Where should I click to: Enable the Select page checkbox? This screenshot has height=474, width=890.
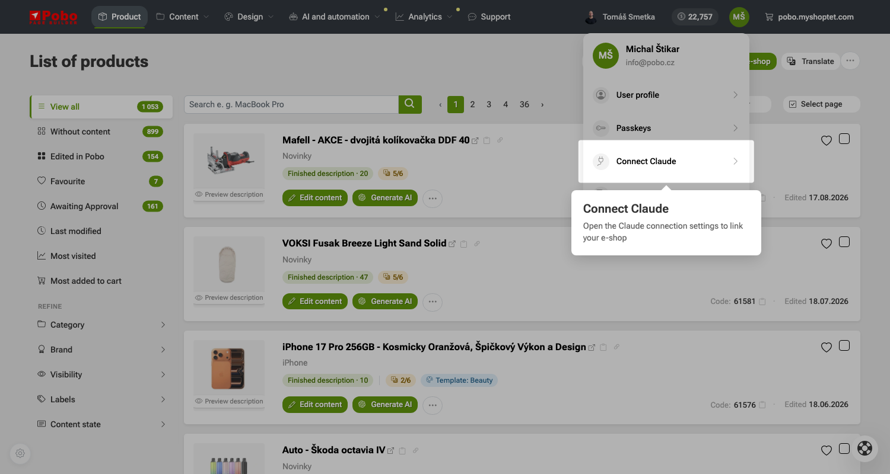(793, 104)
